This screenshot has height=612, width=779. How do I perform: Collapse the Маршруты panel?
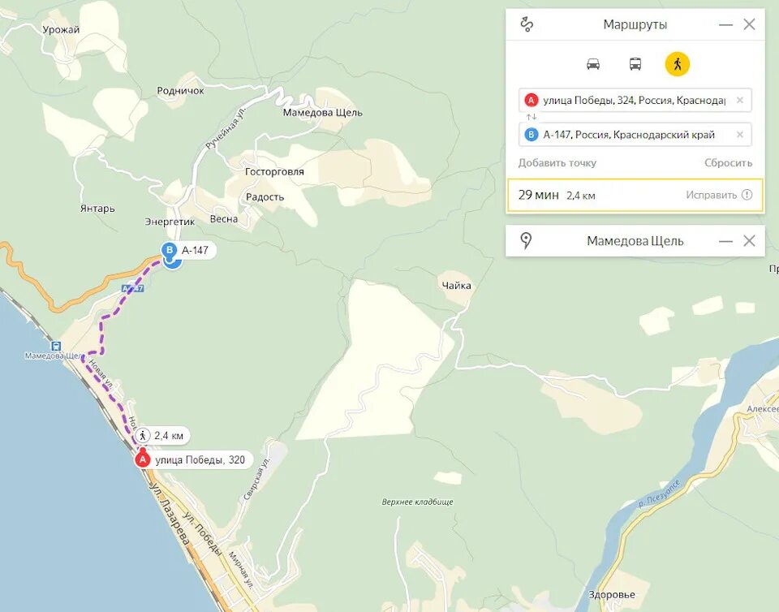click(725, 24)
